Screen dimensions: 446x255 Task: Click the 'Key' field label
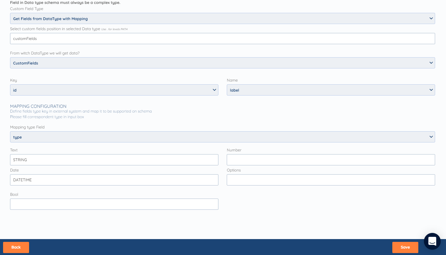click(x=13, y=80)
